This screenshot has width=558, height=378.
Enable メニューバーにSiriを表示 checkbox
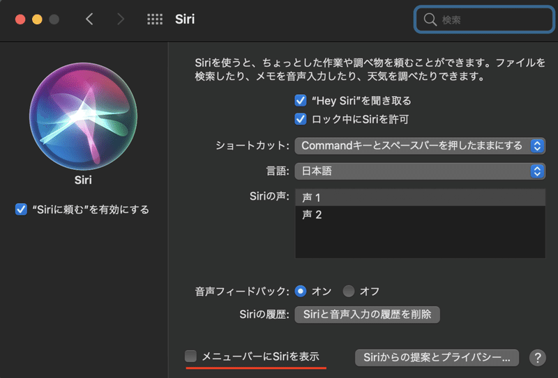(190, 356)
